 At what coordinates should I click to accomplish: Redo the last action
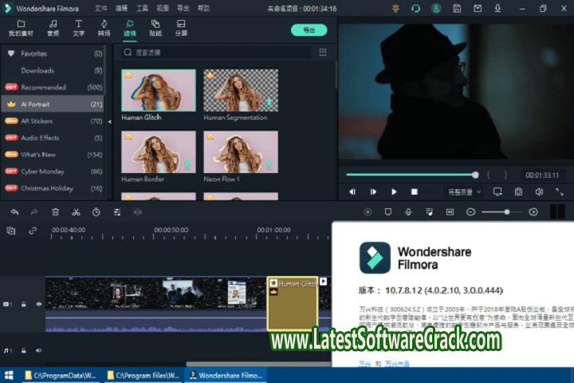[34, 211]
